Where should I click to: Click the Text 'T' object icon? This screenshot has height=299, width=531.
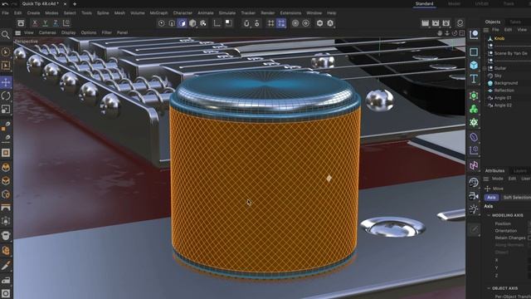point(474,79)
